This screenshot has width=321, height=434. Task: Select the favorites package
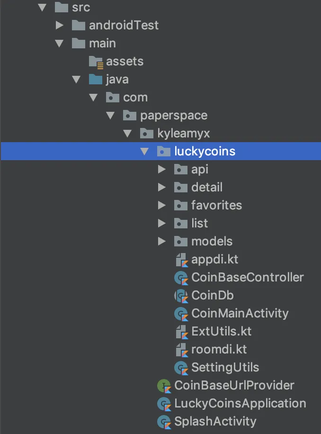216,206
